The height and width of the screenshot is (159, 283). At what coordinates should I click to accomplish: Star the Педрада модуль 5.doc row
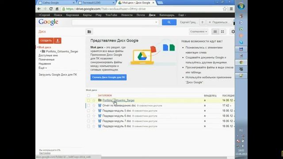[x=94, y=111]
